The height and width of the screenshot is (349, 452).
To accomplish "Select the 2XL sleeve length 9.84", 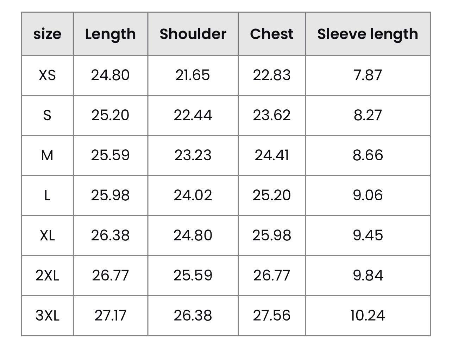I will [368, 276].
